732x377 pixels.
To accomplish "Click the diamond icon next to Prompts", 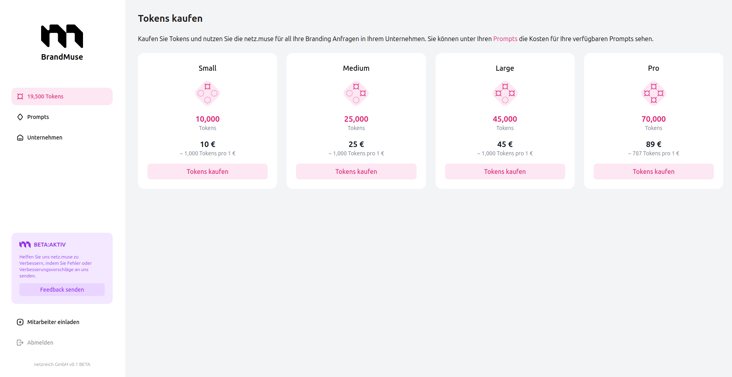I will pos(20,117).
